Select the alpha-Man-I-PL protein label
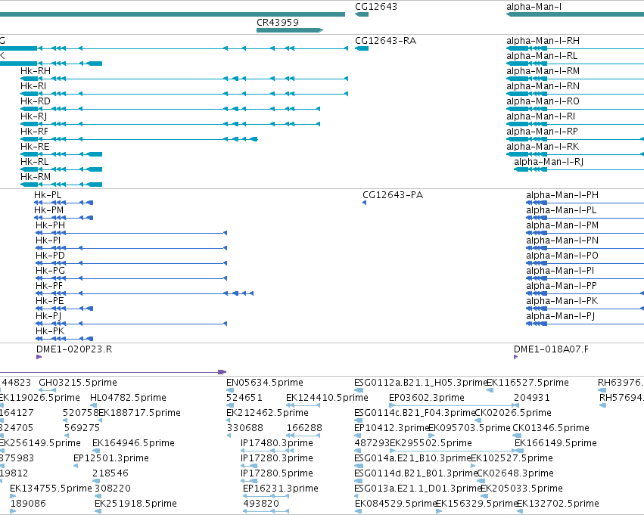This screenshot has height=515, width=644. (561, 210)
